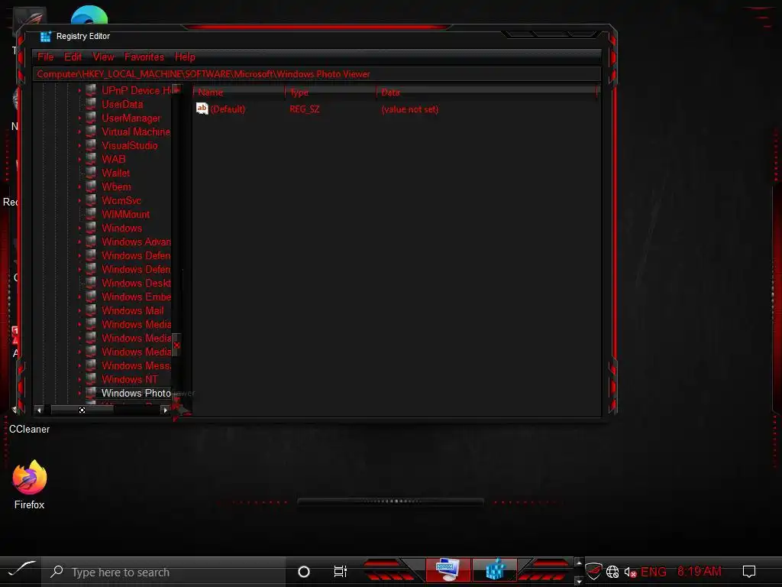Screen dimensions: 782x587
Task: Expand the WAB key
Action: tap(79, 159)
